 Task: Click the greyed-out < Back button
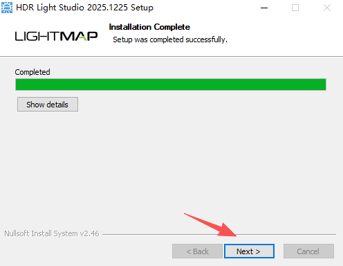pyautogui.click(x=197, y=251)
